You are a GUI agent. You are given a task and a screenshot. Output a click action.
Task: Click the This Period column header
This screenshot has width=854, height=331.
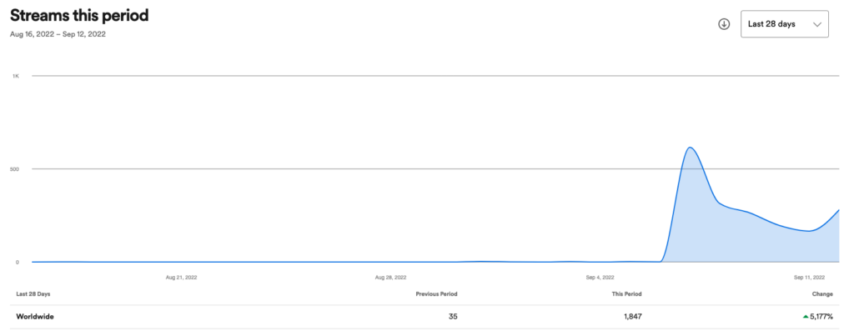pos(626,294)
